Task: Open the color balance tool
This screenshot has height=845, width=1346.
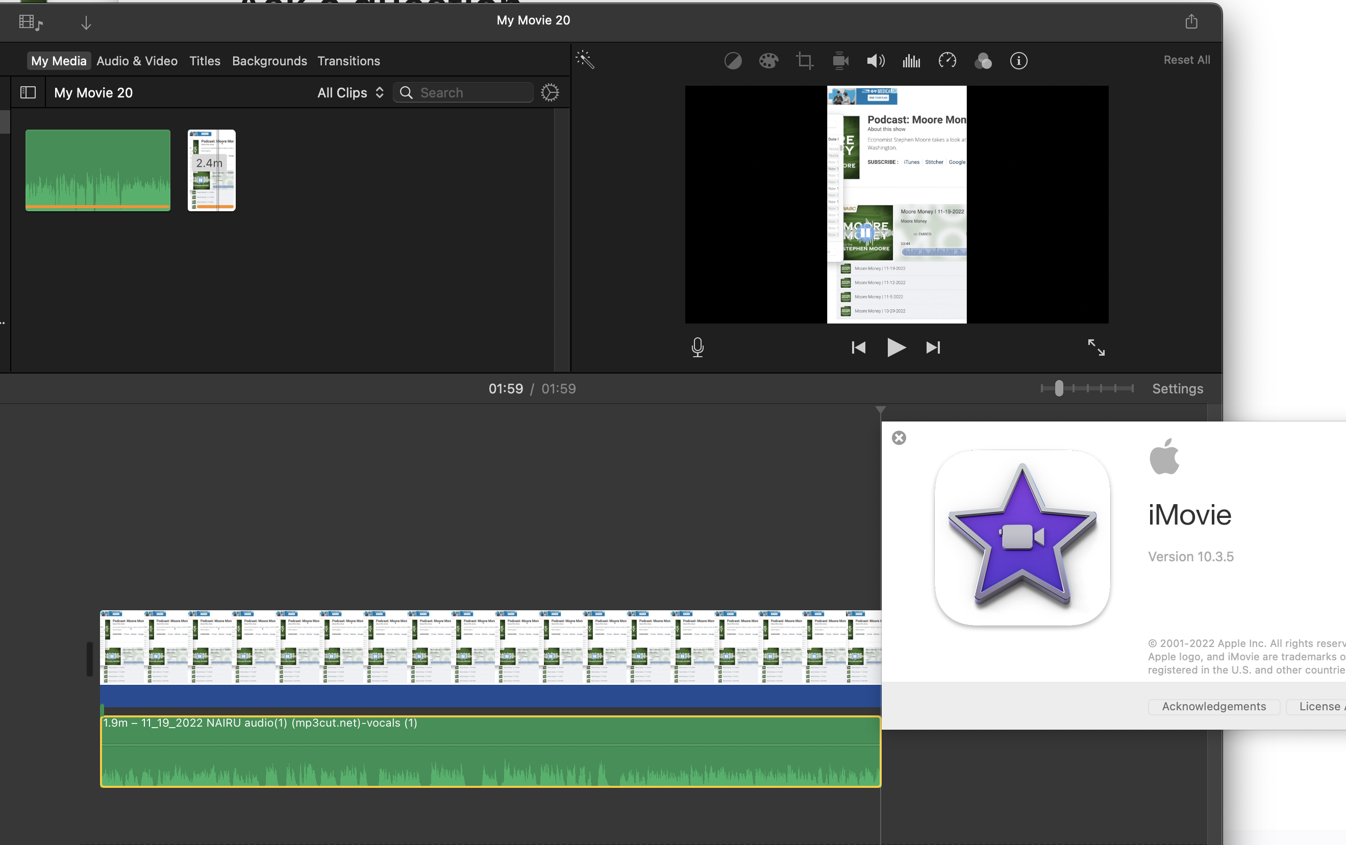Action: coord(733,60)
